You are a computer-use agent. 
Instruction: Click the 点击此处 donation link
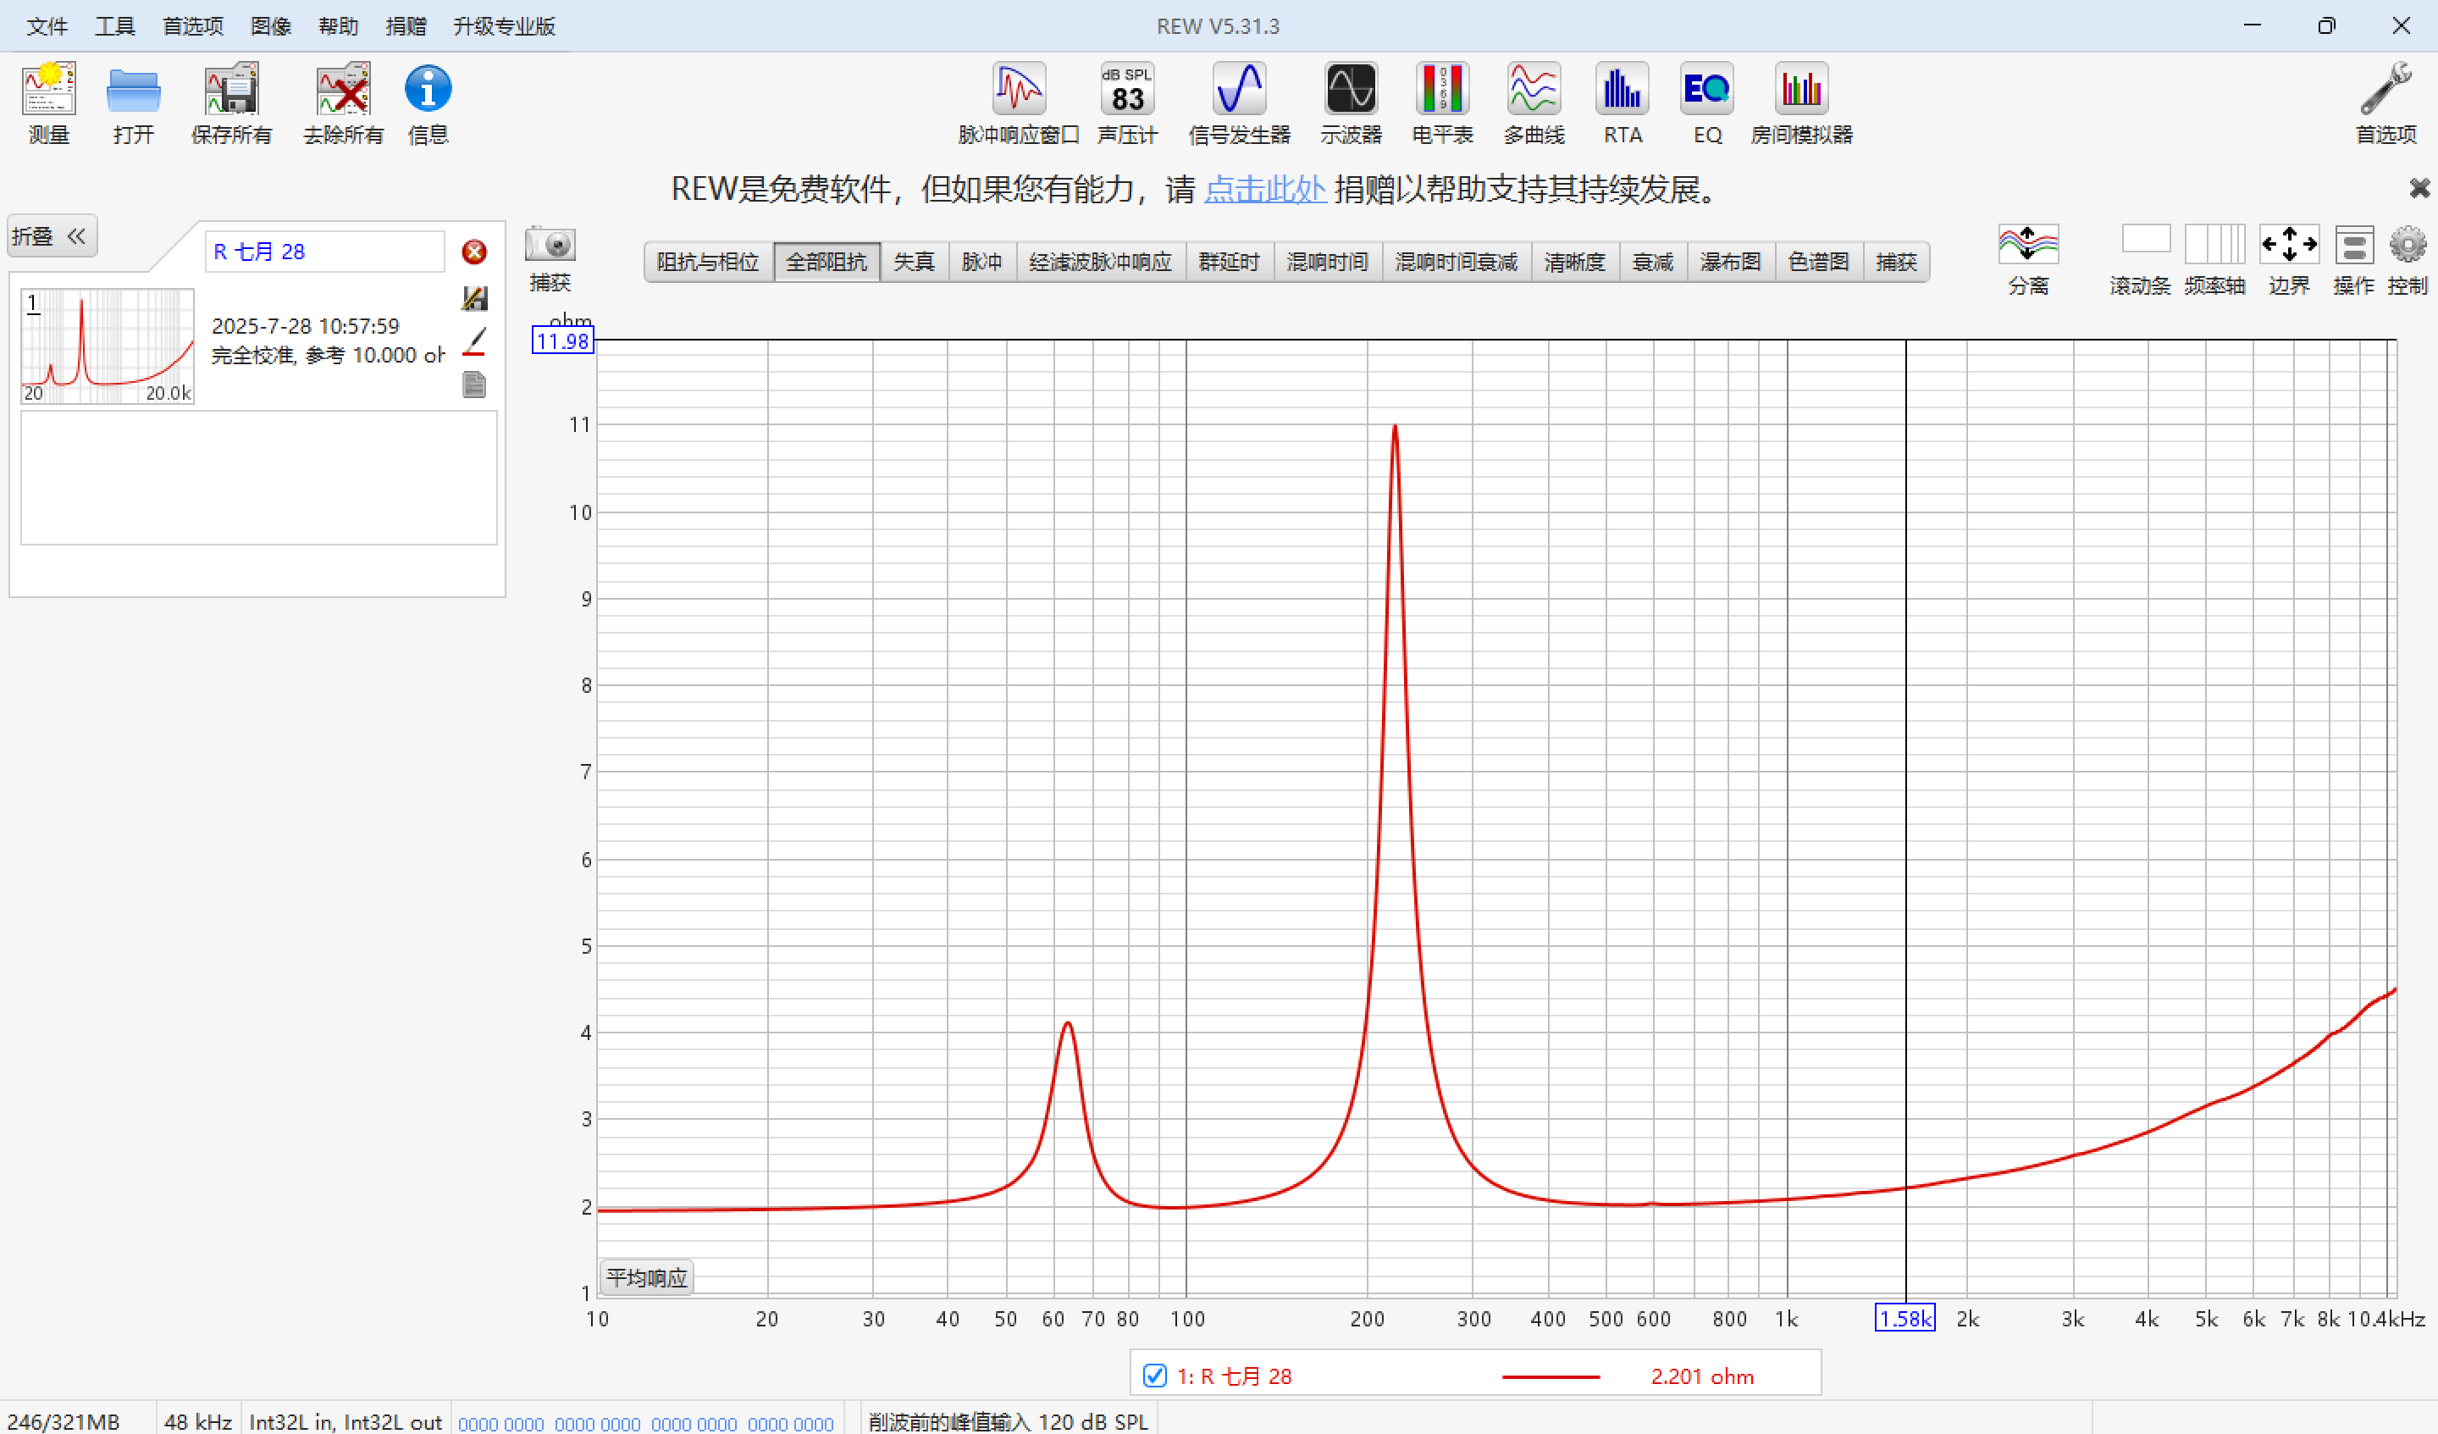[x=1264, y=189]
